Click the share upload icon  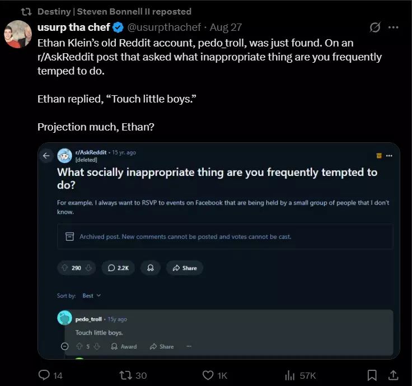393,375
